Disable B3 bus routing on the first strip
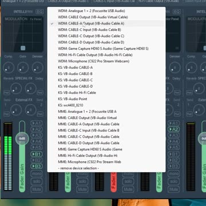Viewport: 206px width, 206px height. [37, 167]
